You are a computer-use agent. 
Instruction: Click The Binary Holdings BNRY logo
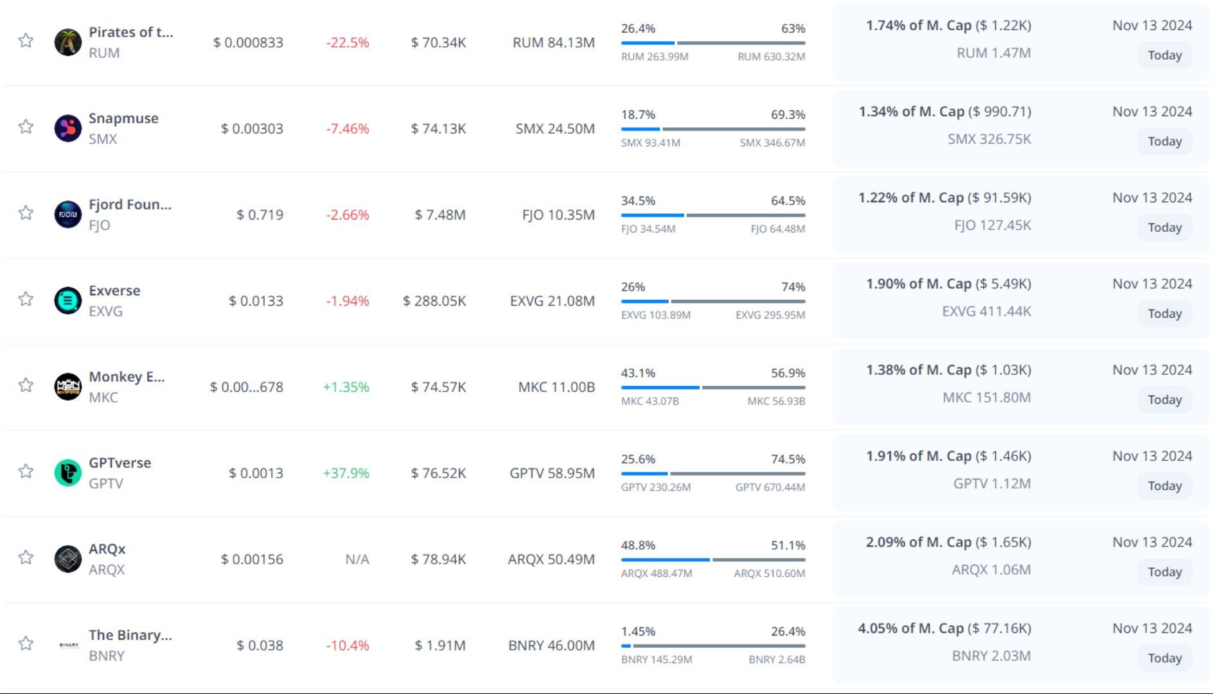68,645
